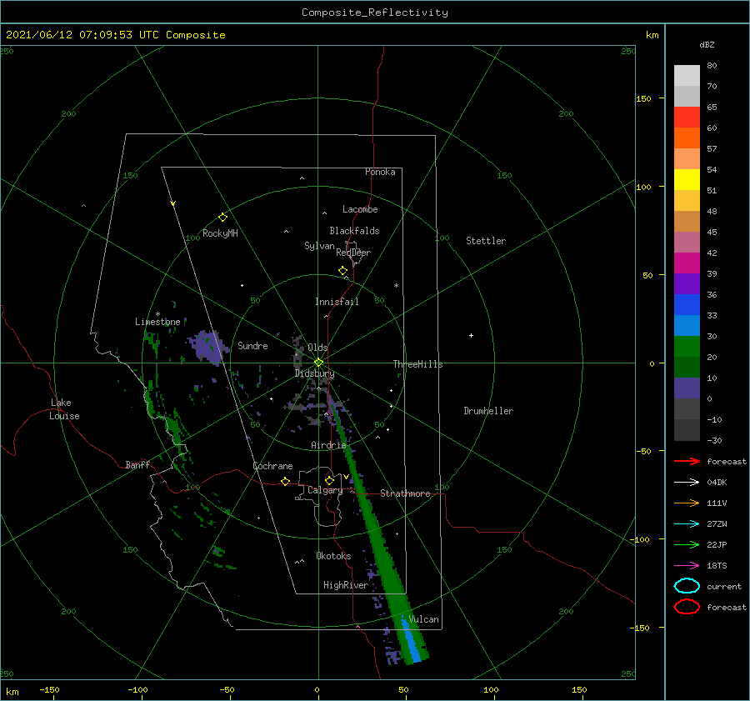Select the 80 dBZ light grey swatch
Image resolution: width=750 pixels, height=701 pixels.
click(x=687, y=75)
